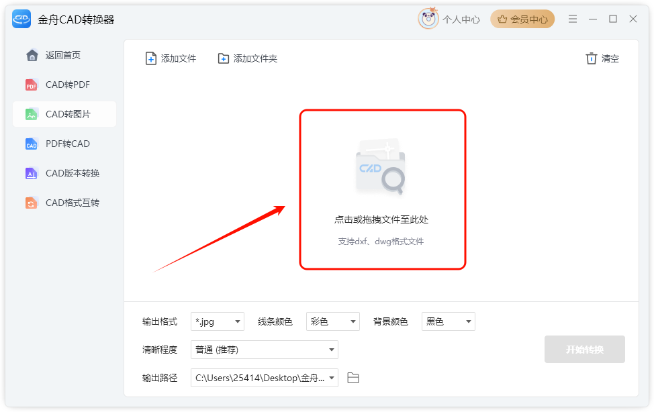Close the 金舟CAD转换器 window
Image resolution: width=654 pixels, height=412 pixels.
click(633, 19)
